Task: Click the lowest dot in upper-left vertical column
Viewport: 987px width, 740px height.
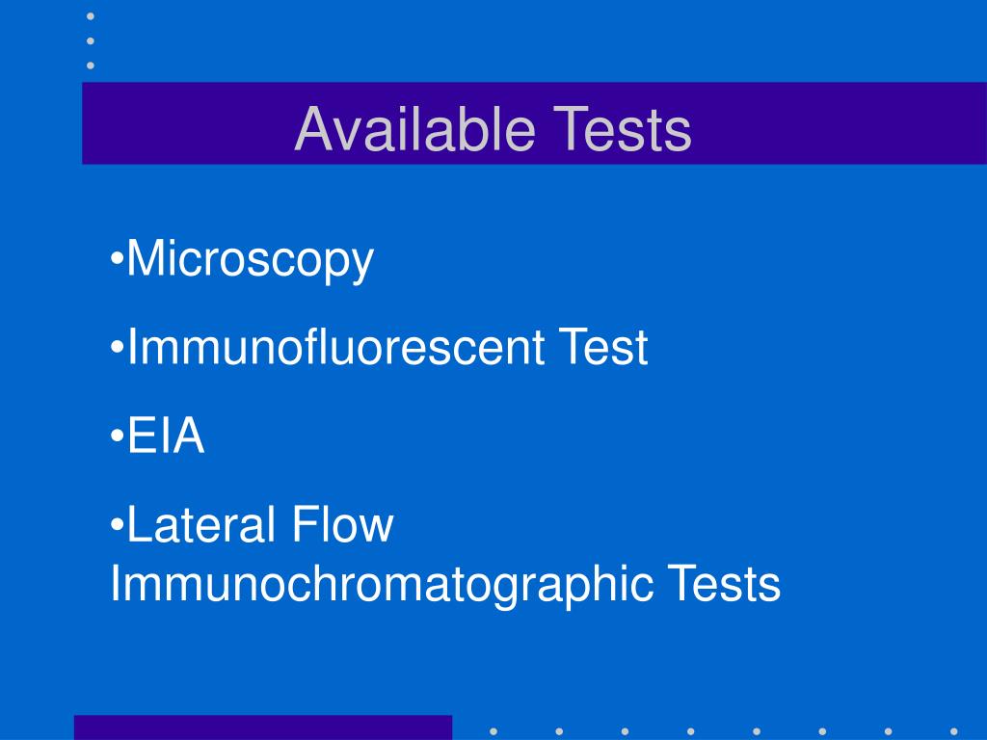Action: click(x=91, y=66)
